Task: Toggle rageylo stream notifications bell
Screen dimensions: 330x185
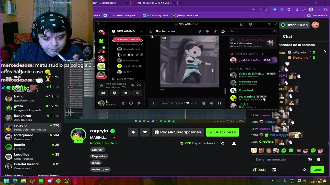Action: point(133,132)
